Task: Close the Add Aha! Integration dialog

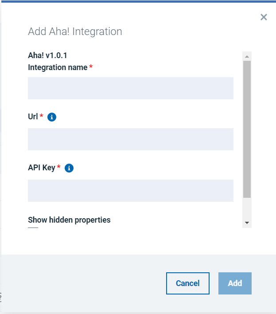Action: [x=264, y=17]
